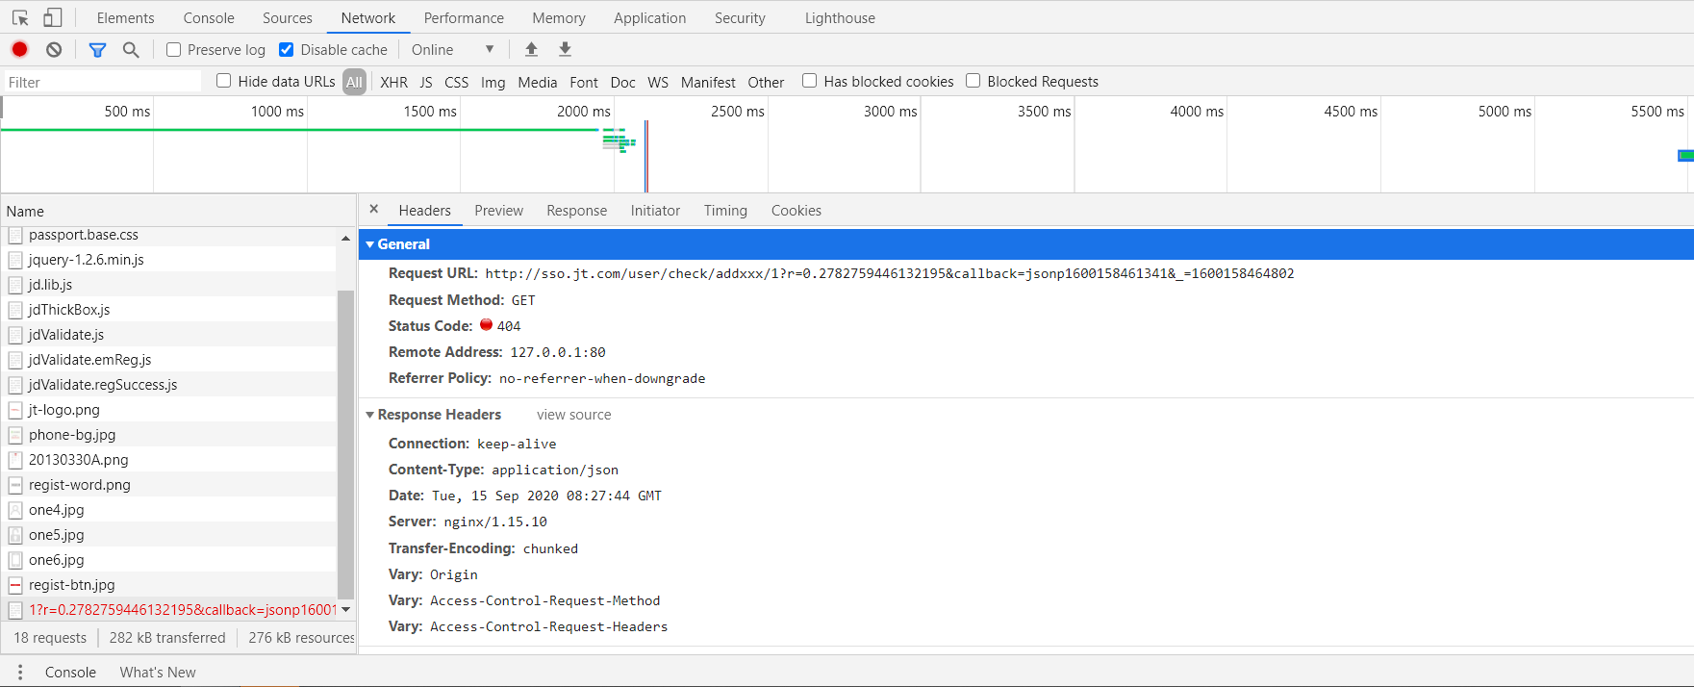
Task: Select the regist-btn.jpg image icon
Action: click(15, 585)
